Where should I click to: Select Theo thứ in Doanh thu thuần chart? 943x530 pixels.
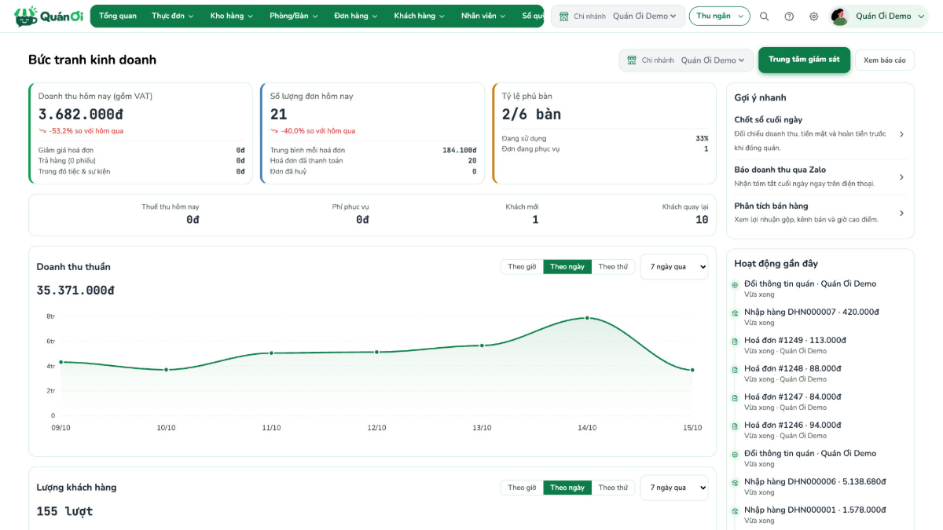[x=613, y=267]
